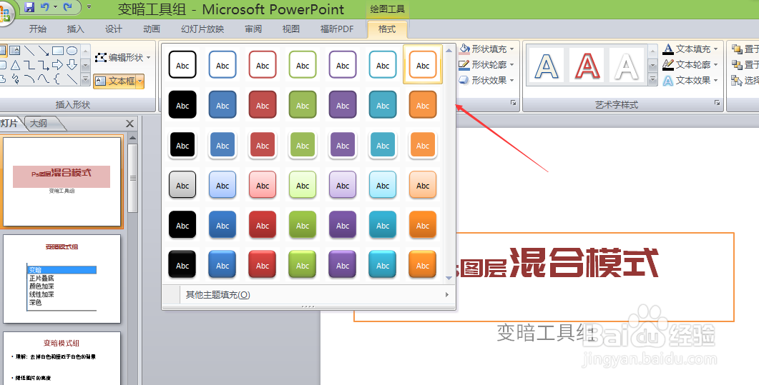759x385 pixels.
Task: Expand the 编辑形状 dropdown arrow
Action: [148, 57]
